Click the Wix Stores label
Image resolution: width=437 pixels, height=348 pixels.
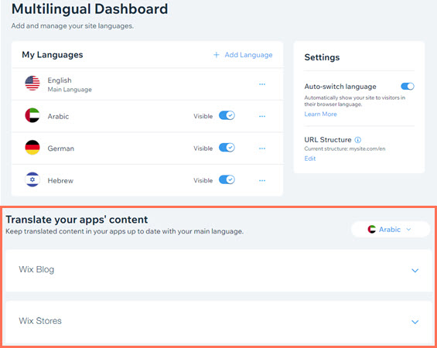pyautogui.click(x=40, y=321)
